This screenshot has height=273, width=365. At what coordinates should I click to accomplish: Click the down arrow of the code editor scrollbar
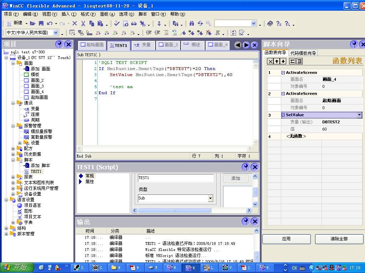256,142
